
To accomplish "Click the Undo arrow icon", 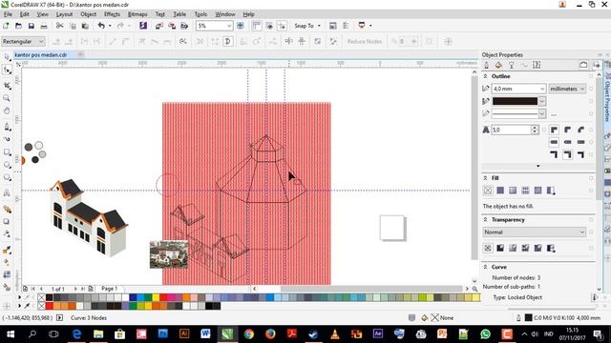I will click(101, 26).
